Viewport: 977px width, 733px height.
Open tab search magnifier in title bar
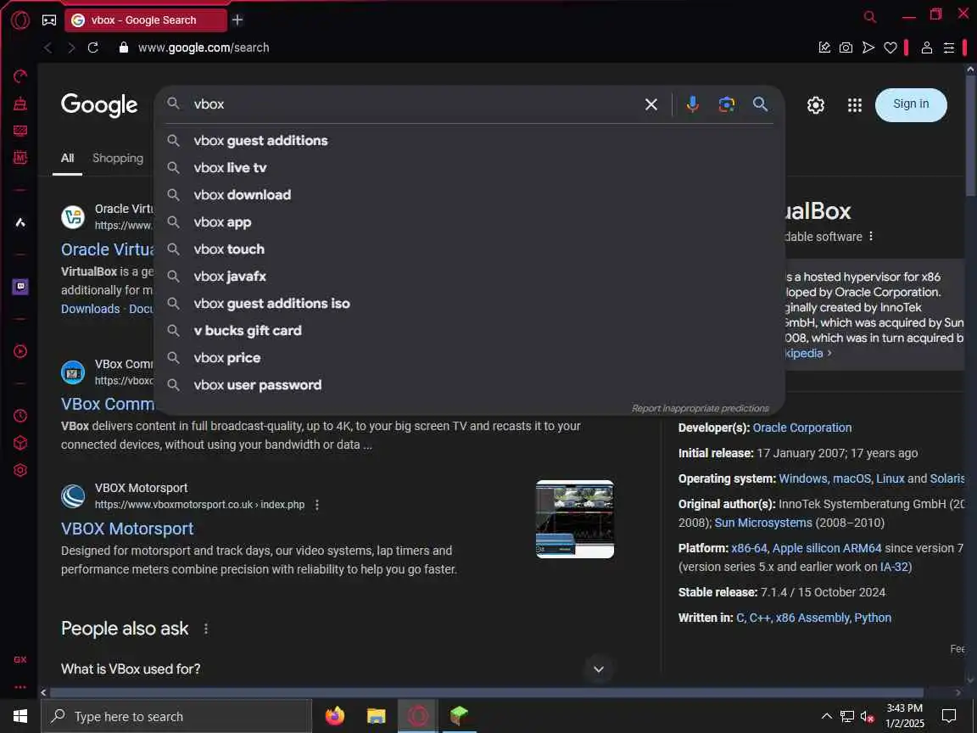point(870,17)
